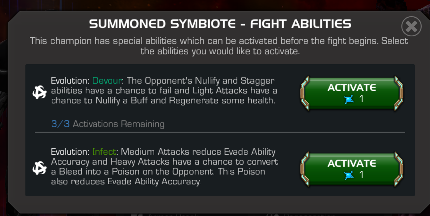
Task: Select the green Devour keyword
Action: (107, 81)
